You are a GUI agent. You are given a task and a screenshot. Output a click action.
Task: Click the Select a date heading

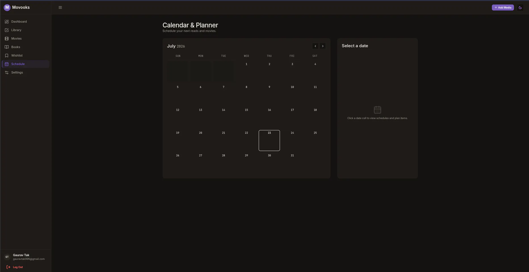pyautogui.click(x=355, y=46)
